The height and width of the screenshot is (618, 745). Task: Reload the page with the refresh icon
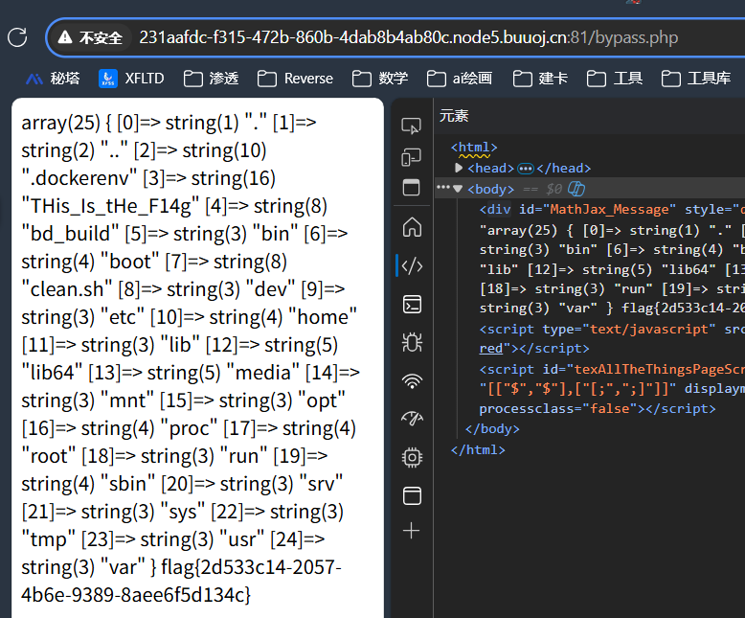tap(17, 37)
